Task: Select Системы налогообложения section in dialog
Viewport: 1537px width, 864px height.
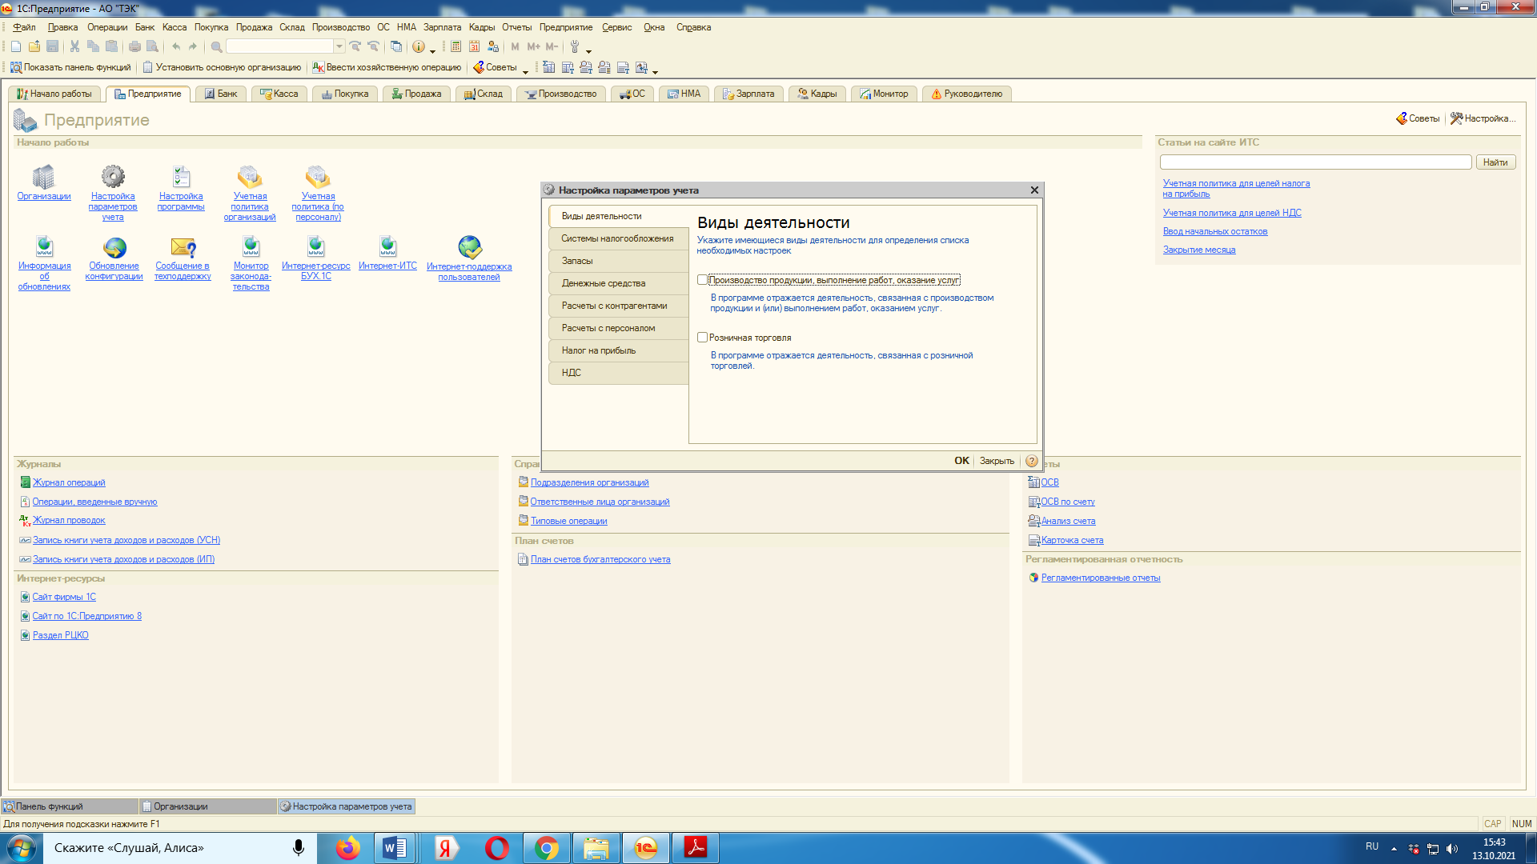Action: (618, 238)
